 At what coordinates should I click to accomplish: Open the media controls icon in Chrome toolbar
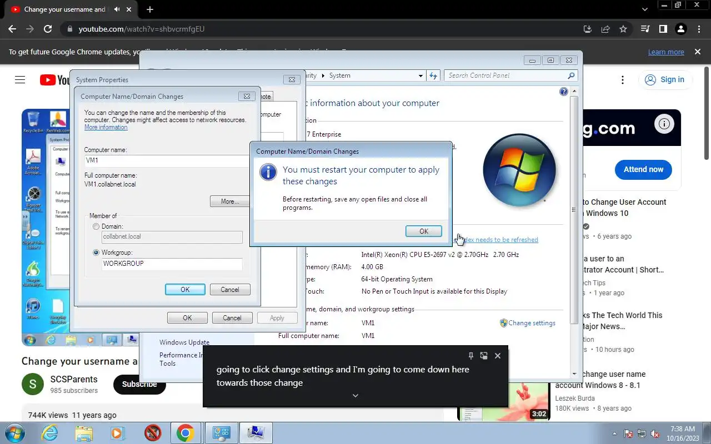point(645,29)
